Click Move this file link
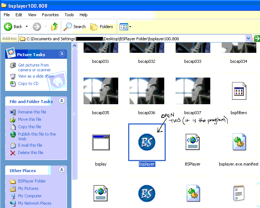 point(30,119)
